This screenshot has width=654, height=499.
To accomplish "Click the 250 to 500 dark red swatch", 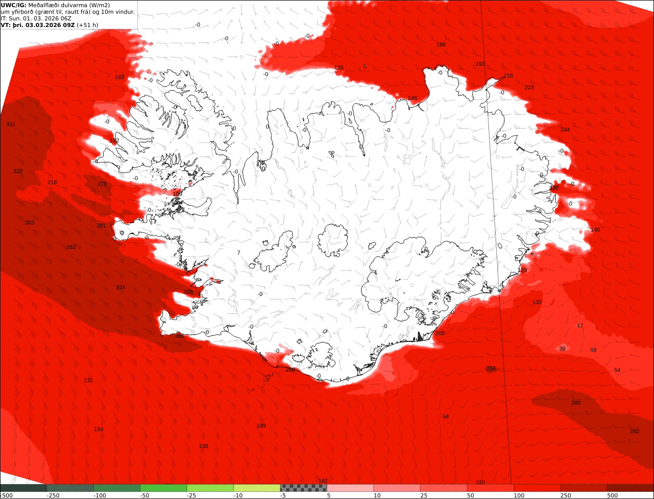I will coord(583,488).
